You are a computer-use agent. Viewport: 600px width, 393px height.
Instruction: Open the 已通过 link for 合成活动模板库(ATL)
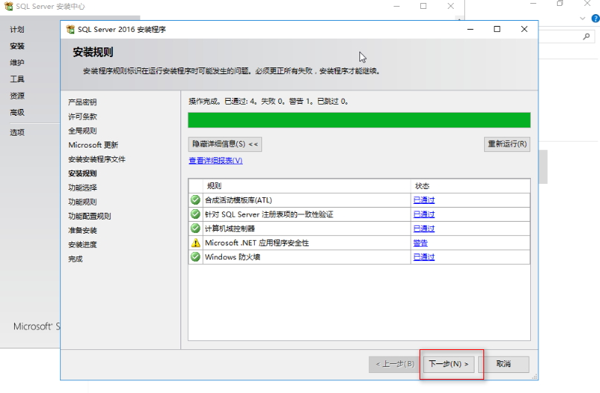[424, 200]
